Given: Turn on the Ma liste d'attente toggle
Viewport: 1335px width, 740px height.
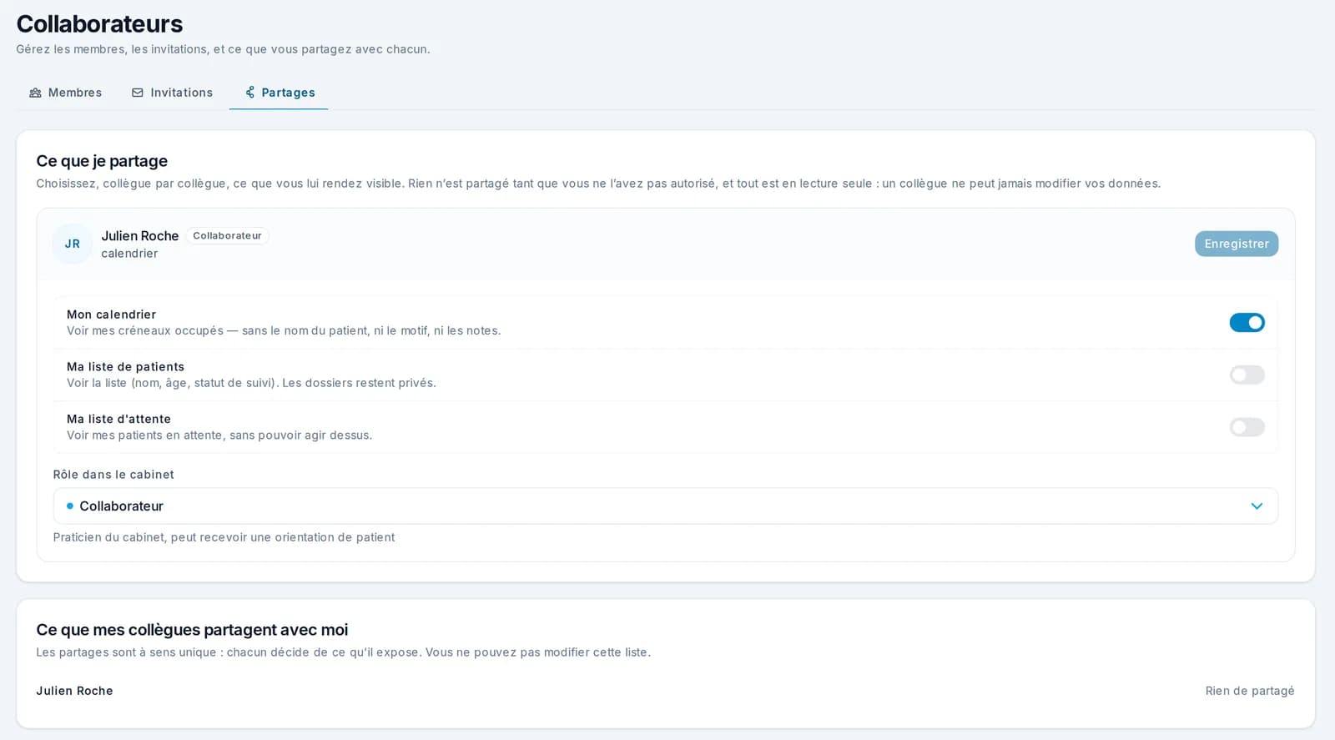Looking at the screenshot, I should (1247, 427).
